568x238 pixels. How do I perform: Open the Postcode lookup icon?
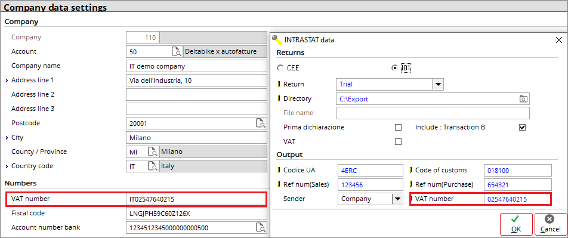pos(261,123)
